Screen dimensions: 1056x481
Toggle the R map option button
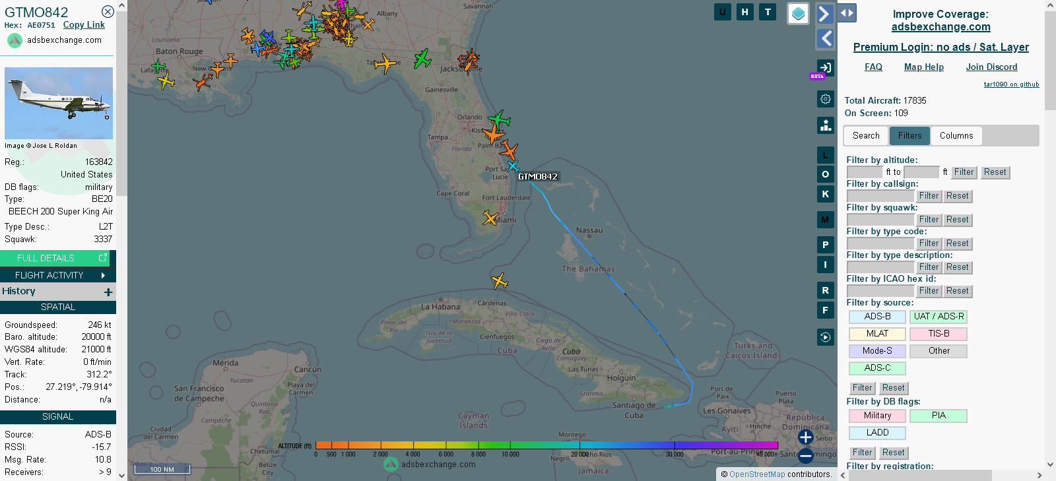[x=825, y=290]
